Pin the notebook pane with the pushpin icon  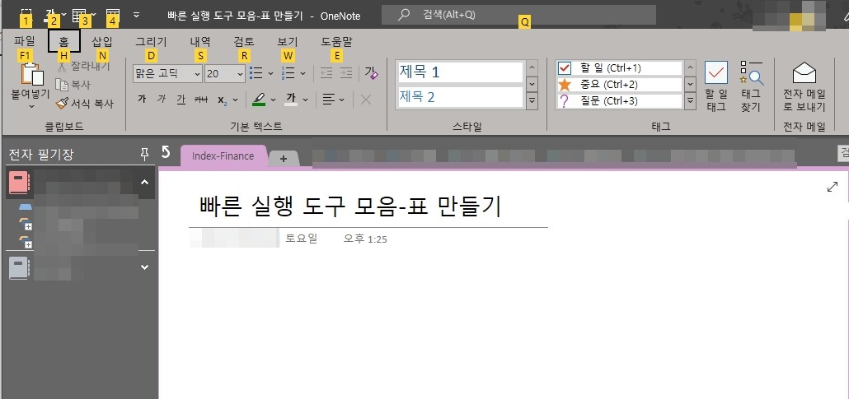[x=144, y=155]
